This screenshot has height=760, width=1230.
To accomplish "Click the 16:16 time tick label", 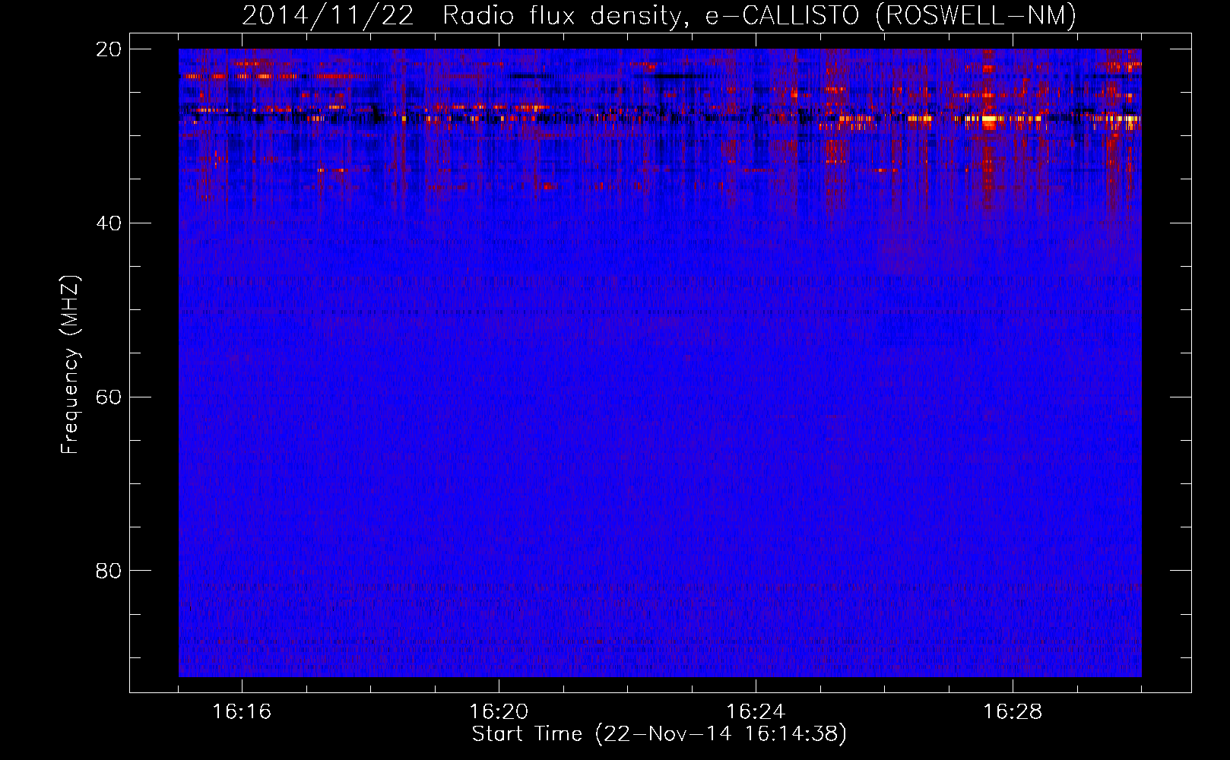I will (242, 711).
